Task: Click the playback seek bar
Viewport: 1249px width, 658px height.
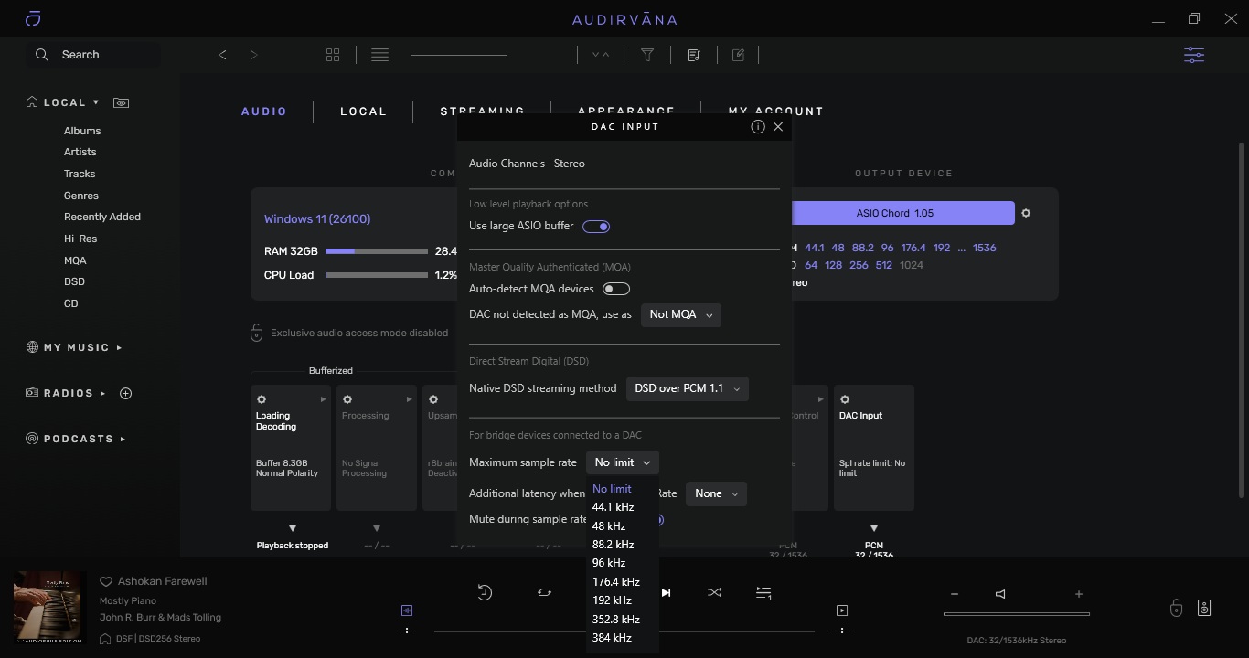Action: point(624,631)
